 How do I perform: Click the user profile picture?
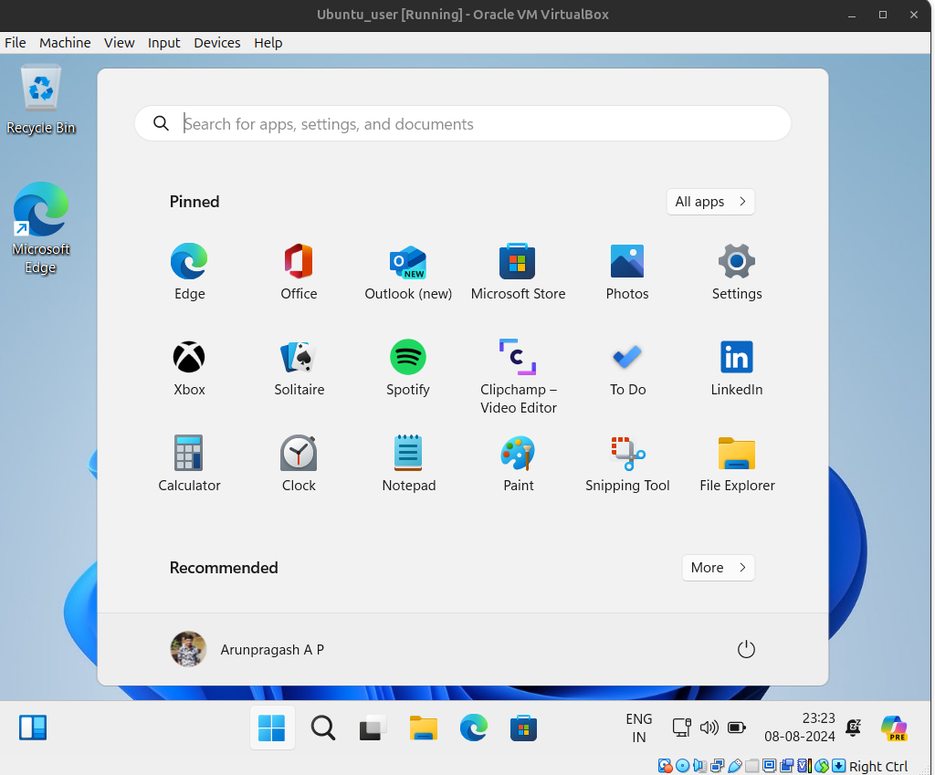[188, 649]
